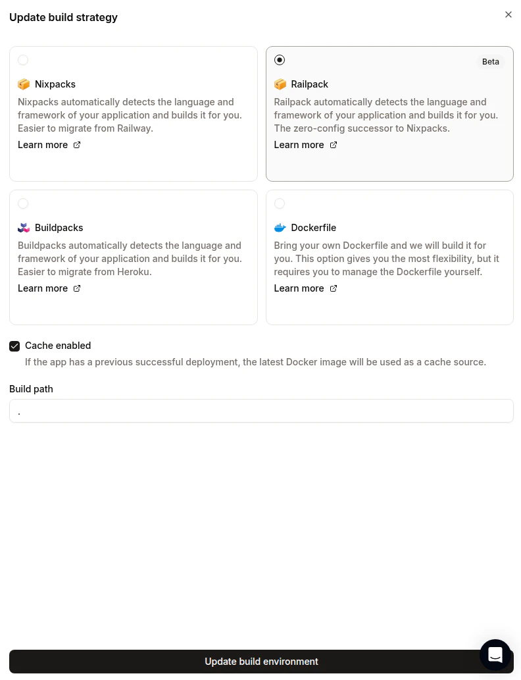Open the external link icon under Railpack
This screenshot has height=680, width=521.
click(x=334, y=145)
